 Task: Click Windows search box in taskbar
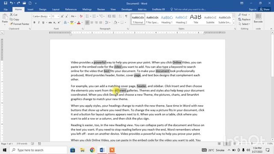[38, 150]
